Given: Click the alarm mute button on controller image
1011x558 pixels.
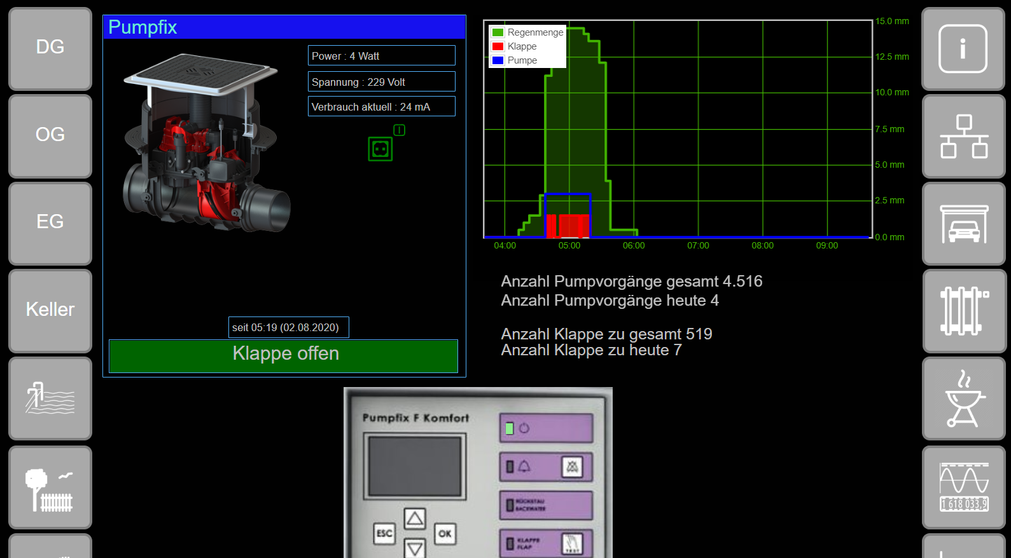Looking at the screenshot, I should pyautogui.click(x=572, y=467).
